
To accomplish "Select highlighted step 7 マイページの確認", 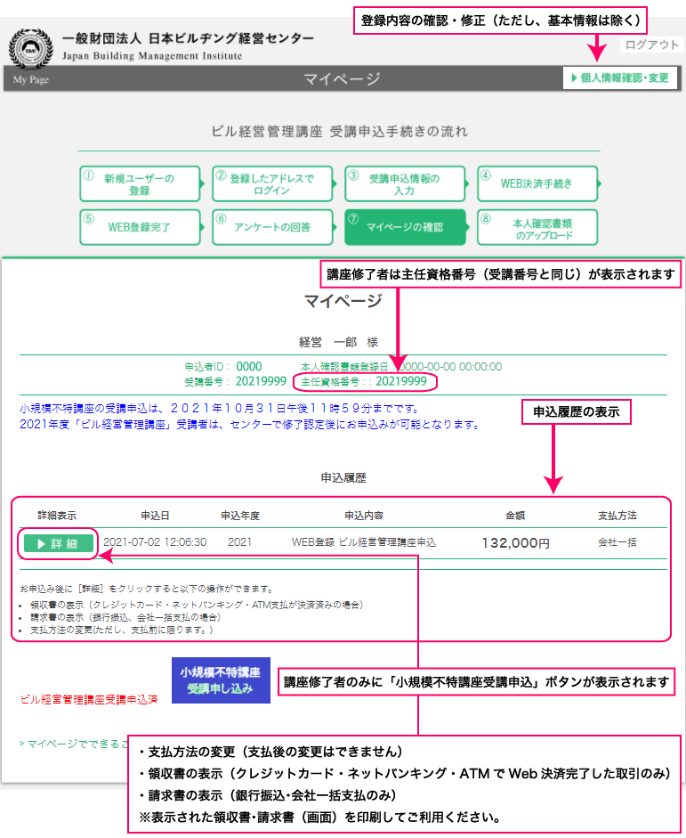I will (405, 227).
